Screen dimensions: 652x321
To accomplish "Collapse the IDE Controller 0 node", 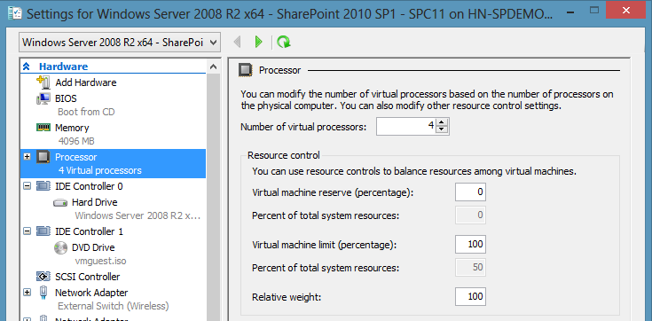I will pos(27,186).
